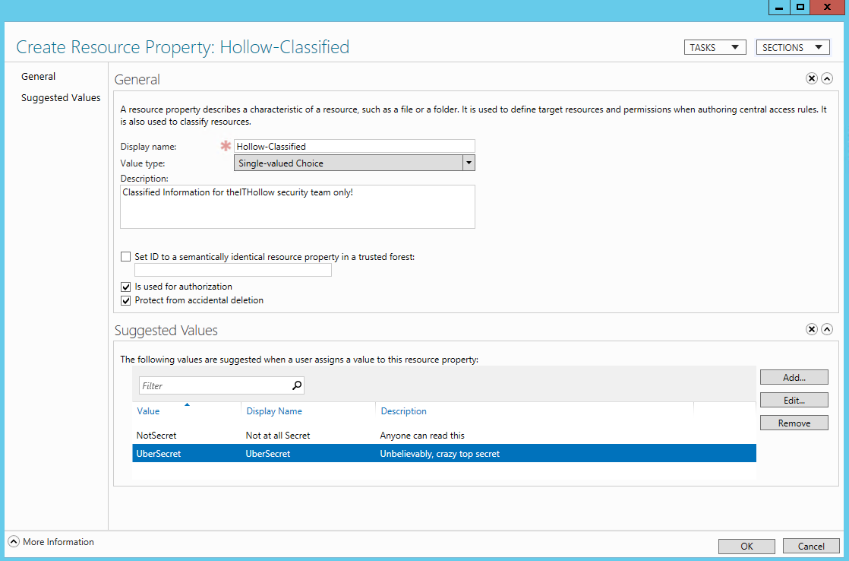849x561 pixels.
Task: Click Edit... to modify the selected value
Action: (x=794, y=400)
